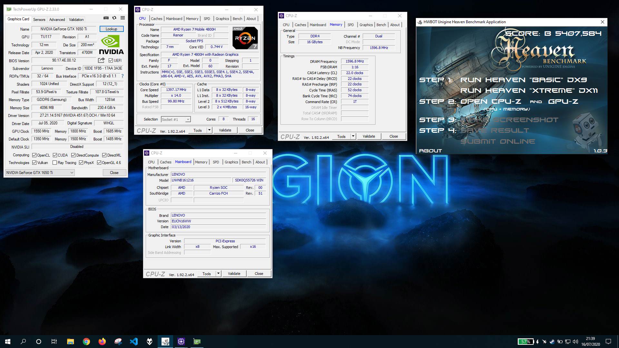Switch to the HWBOT Heaven taskbar app

[165, 342]
